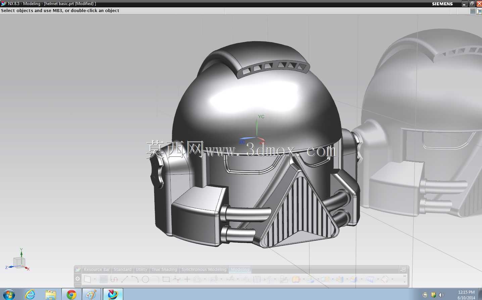
Task: Toggle full screen mode icon top right
Action: [x=479, y=11]
